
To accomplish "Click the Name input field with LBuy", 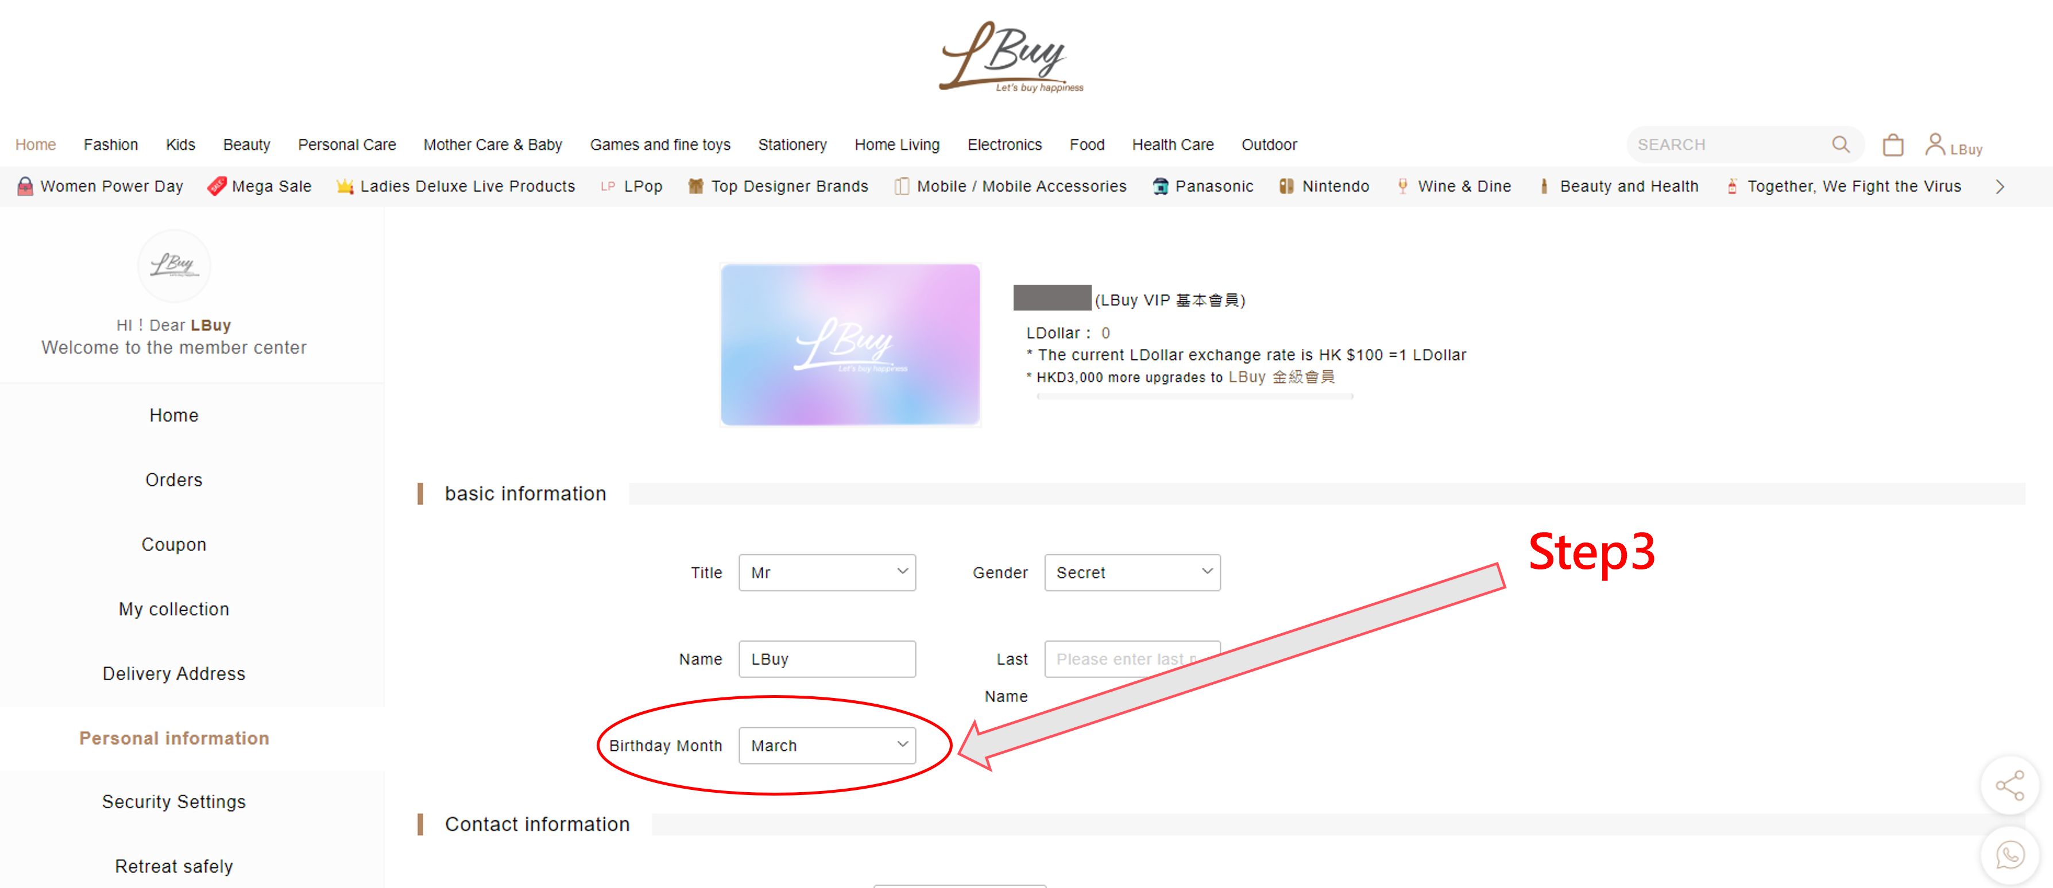I will pyautogui.click(x=826, y=658).
